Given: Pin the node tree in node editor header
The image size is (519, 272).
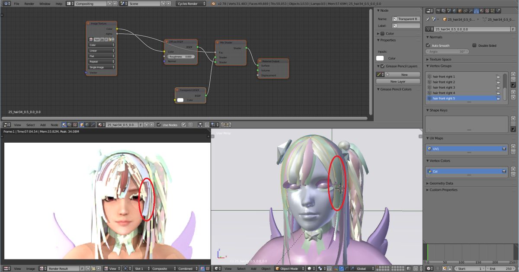Looking at the screenshot, I should [184, 125].
